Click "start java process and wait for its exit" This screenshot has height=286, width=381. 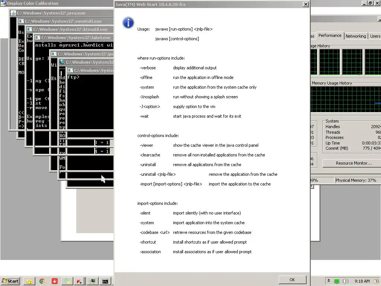(207, 116)
